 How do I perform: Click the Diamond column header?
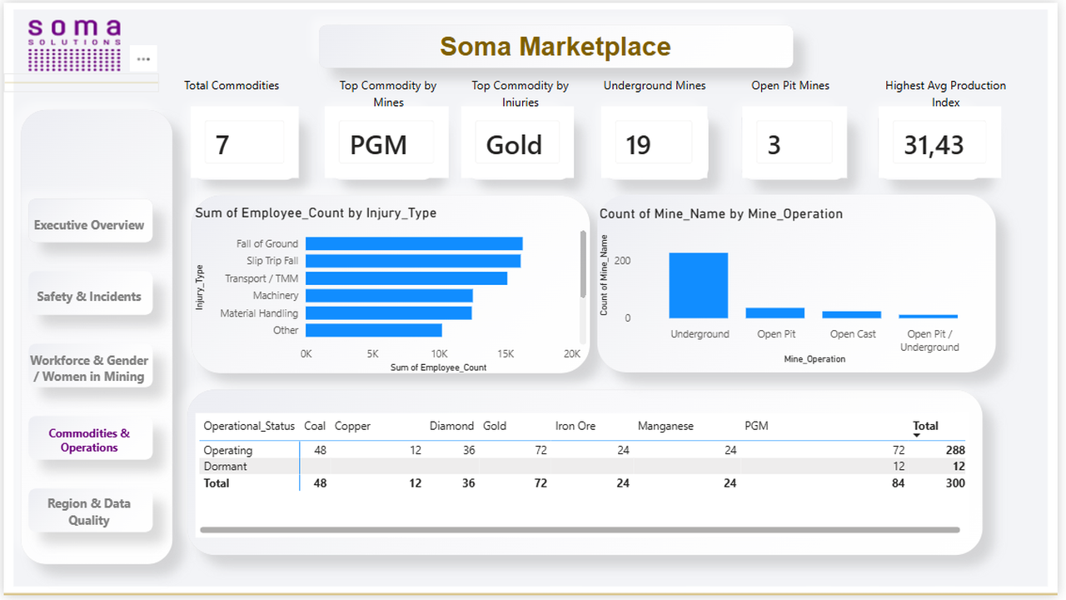tap(451, 426)
